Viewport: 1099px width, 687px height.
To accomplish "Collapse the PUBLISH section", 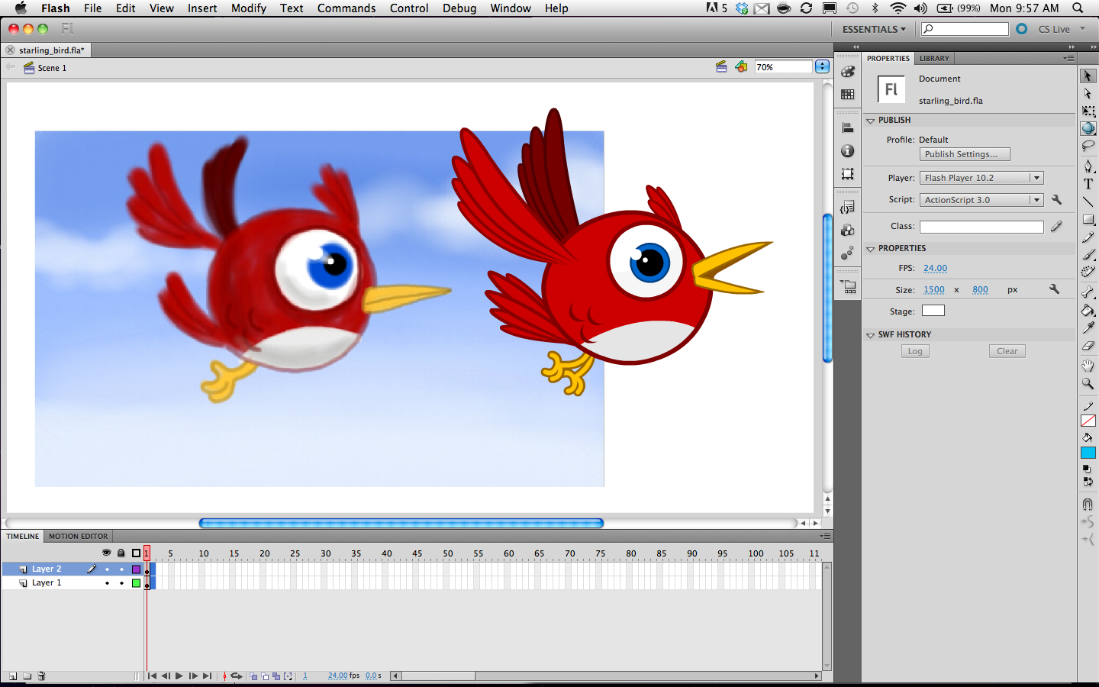I will [x=871, y=120].
